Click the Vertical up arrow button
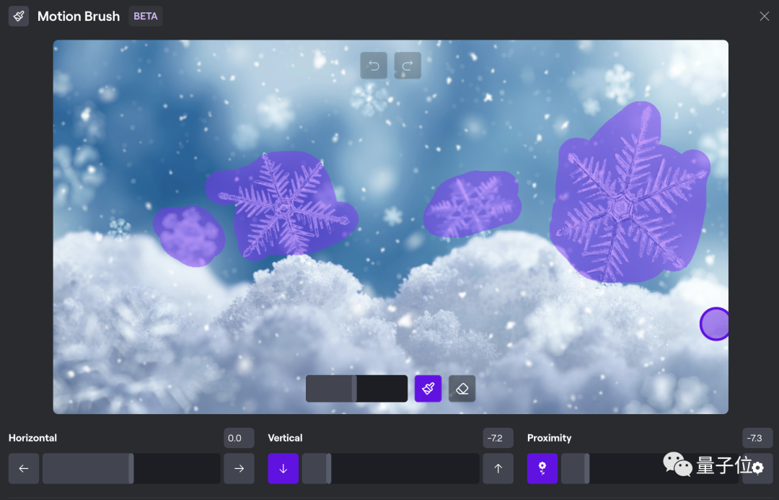Screen dimensions: 779x500 pyautogui.click(x=498, y=469)
